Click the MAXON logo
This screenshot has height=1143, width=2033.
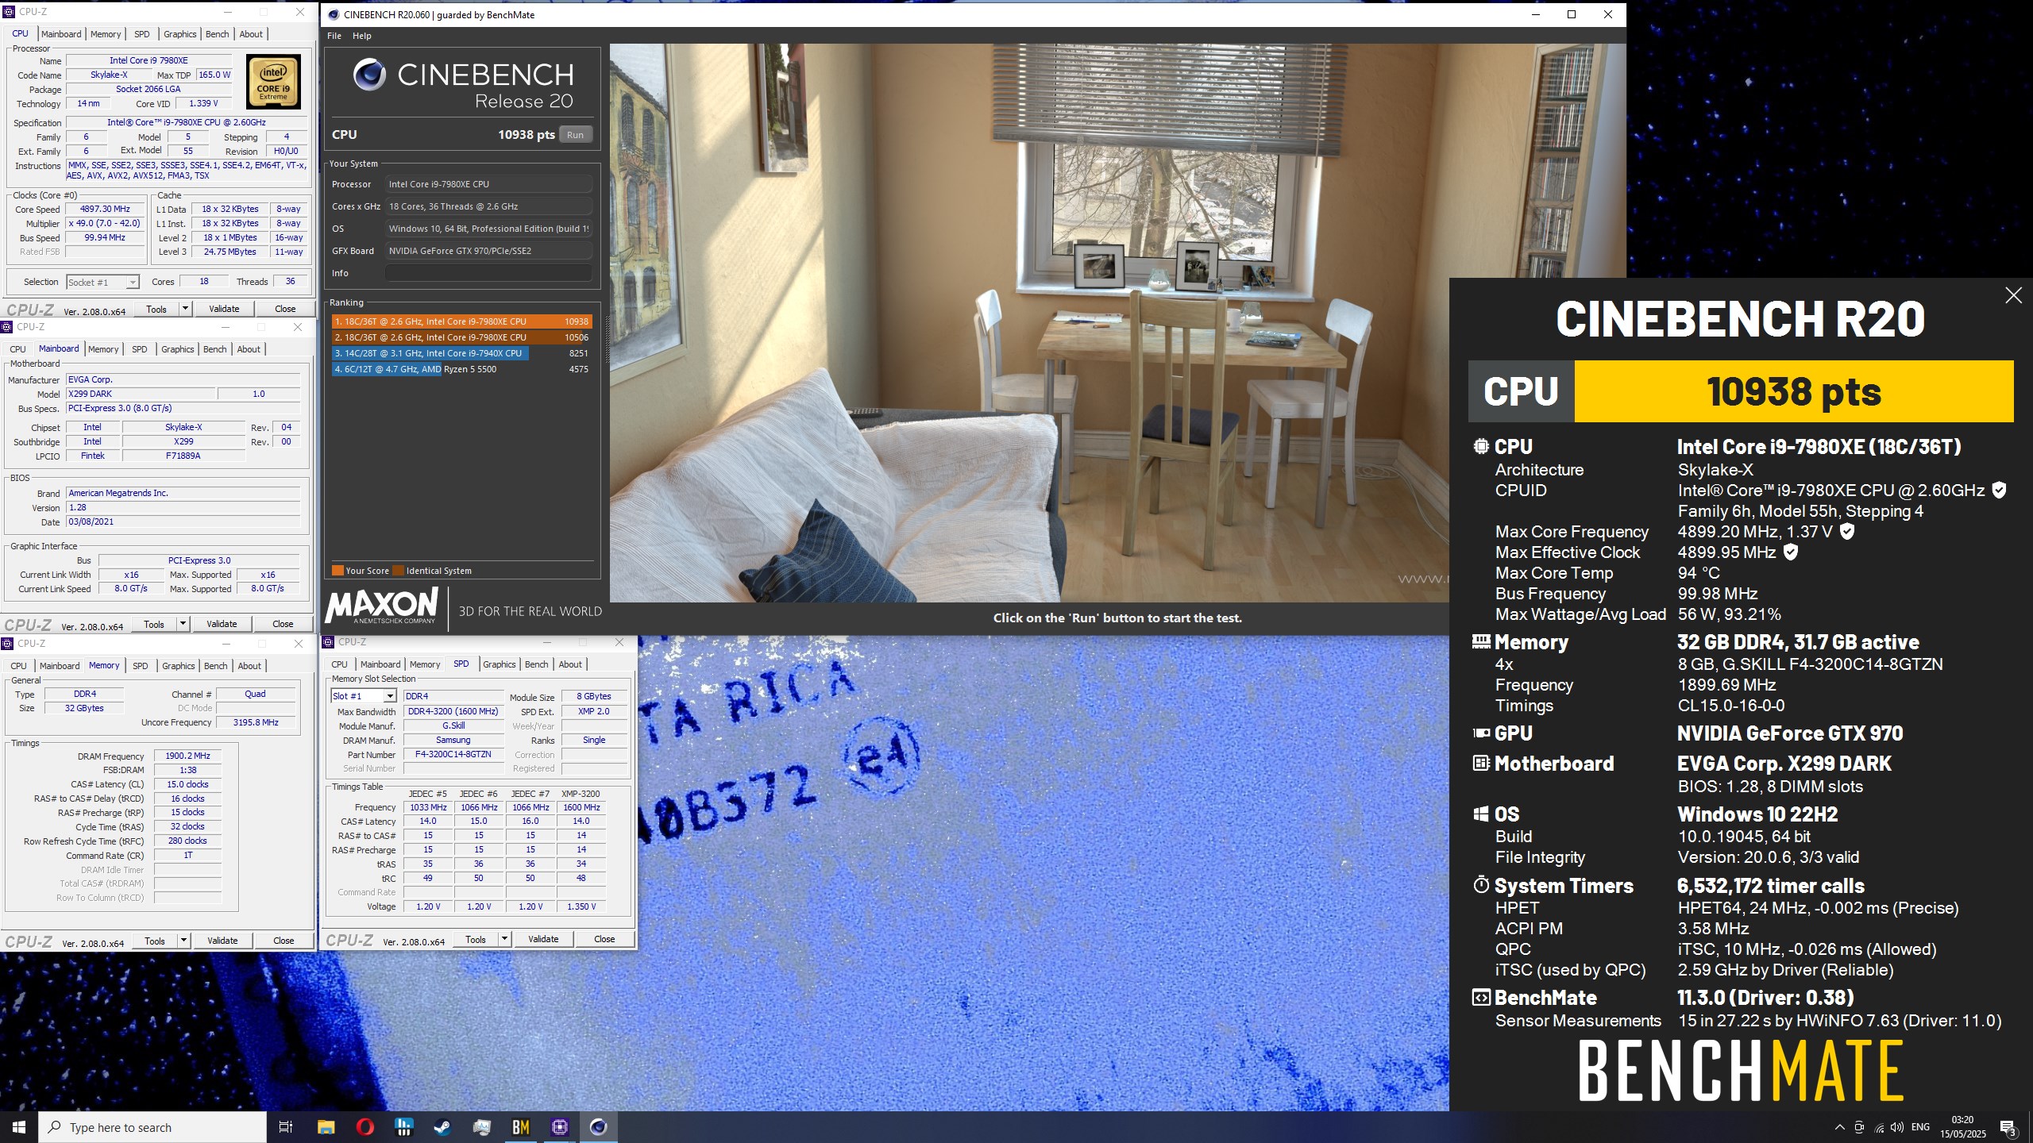point(381,606)
